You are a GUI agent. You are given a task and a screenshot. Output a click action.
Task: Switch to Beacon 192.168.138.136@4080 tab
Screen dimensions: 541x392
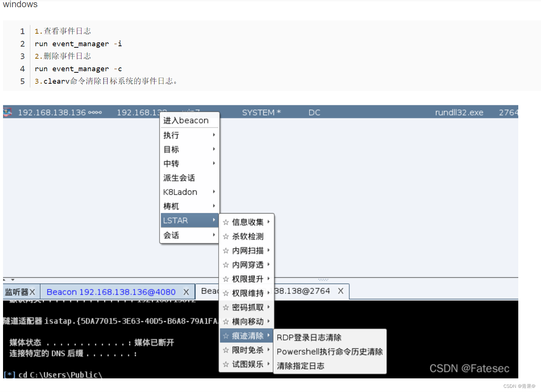[x=111, y=292]
